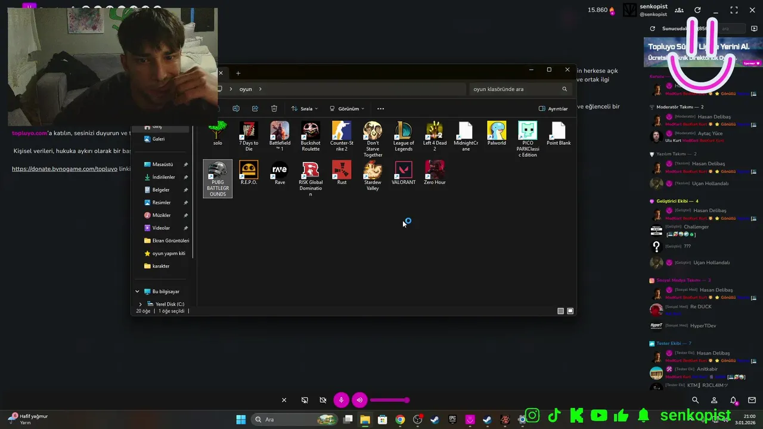Open the three-dot more options menu
The height and width of the screenshot is (429, 763).
click(381, 108)
